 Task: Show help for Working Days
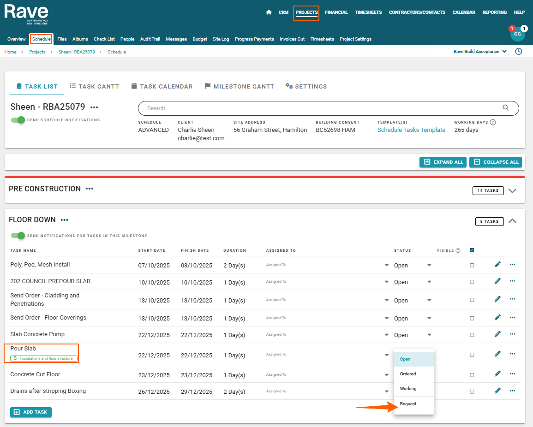pos(493,122)
